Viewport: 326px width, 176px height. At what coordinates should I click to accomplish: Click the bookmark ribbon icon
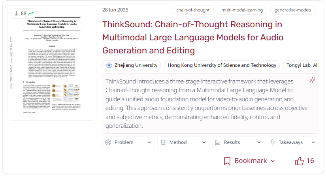coord(227,161)
